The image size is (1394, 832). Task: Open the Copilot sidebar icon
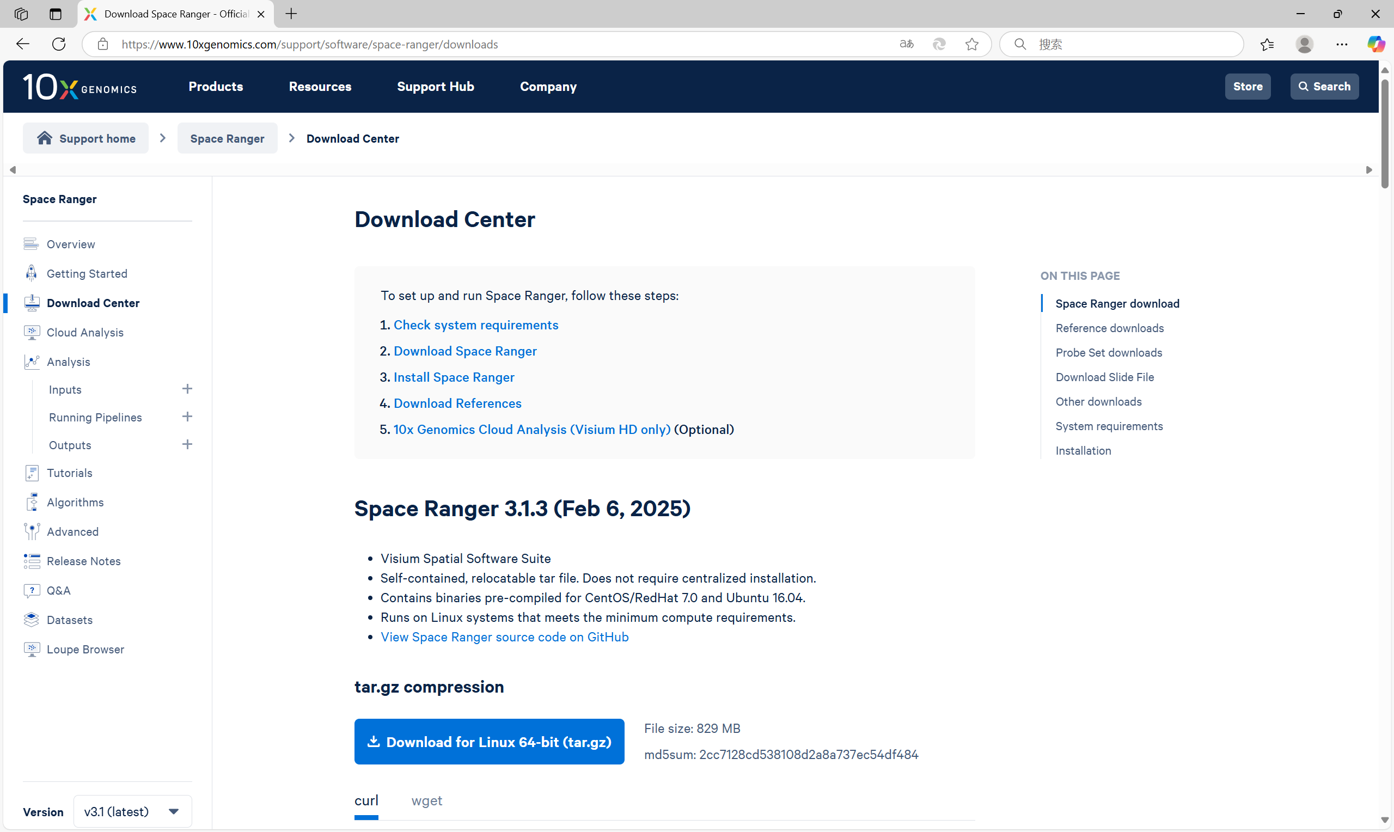pyautogui.click(x=1375, y=44)
